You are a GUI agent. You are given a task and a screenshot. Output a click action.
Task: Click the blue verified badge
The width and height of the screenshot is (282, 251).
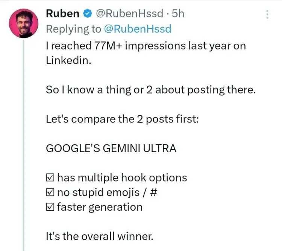tap(87, 14)
